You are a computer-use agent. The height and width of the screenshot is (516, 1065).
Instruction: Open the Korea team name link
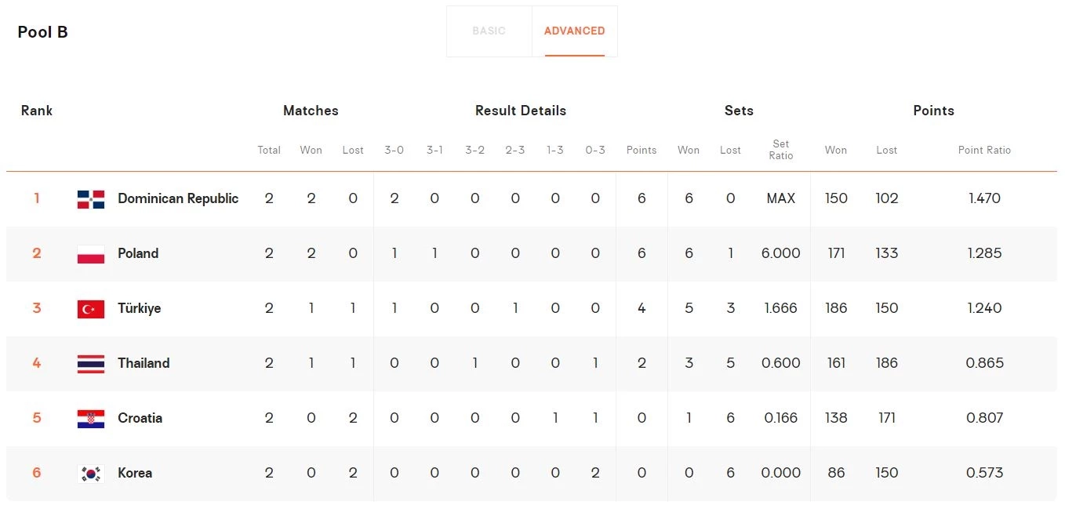click(135, 473)
